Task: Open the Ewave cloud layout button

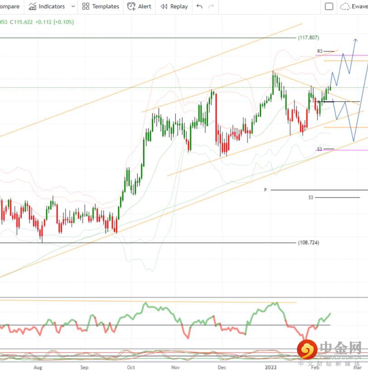Action: (353, 6)
